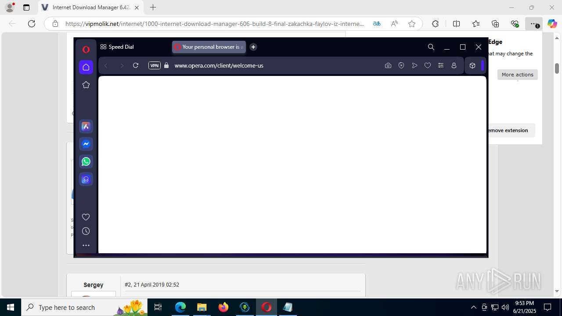Image resolution: width=562 pixels, height=316 pixels.
Task: Open Opera bookmarks star in sidebar
Action: [86, 85]
